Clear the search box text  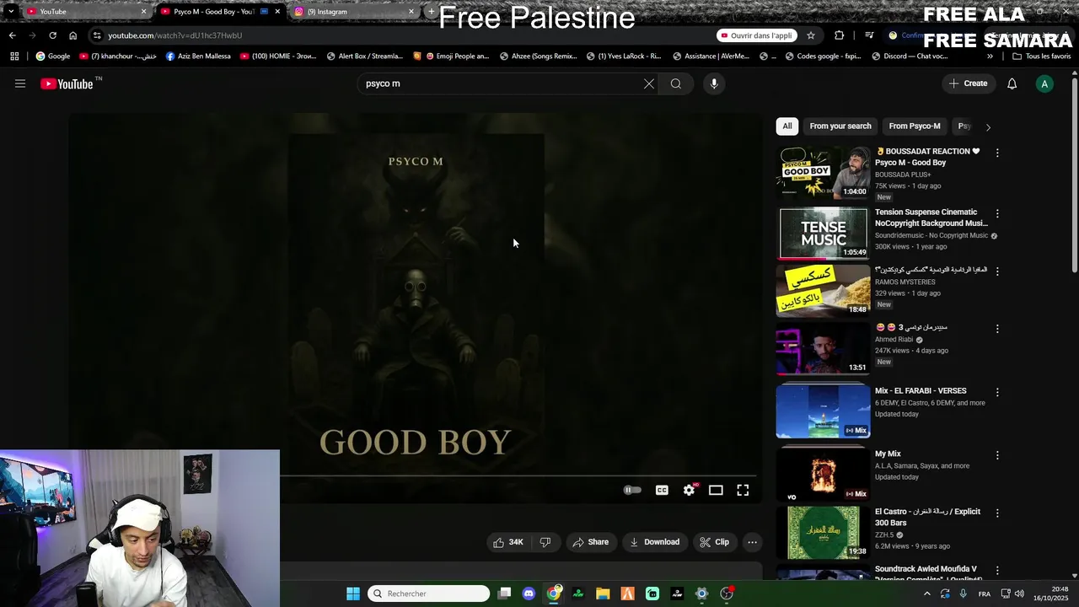pyautogui.click(x=649, y=83)
